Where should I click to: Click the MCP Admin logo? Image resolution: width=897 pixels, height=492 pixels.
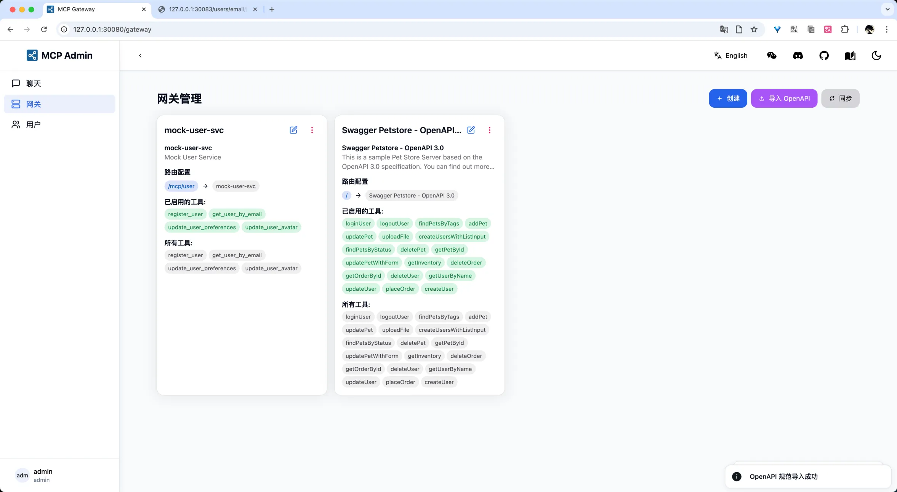(59, 56)
